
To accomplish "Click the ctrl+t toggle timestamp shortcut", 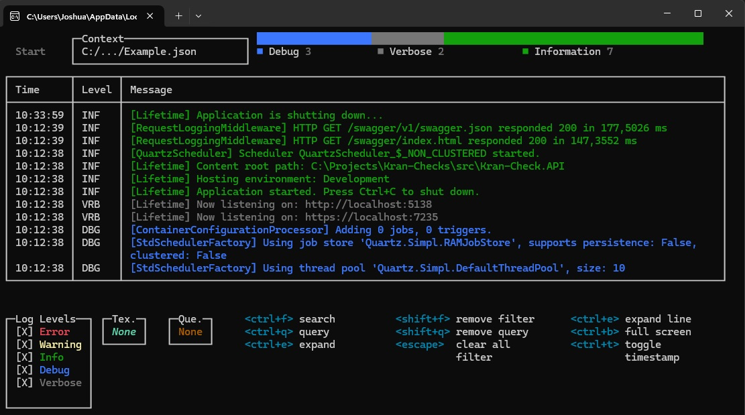I will coord(625,351).
